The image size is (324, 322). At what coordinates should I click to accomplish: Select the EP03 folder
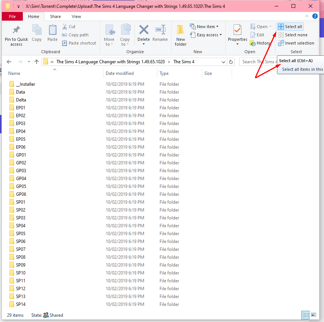21,124
